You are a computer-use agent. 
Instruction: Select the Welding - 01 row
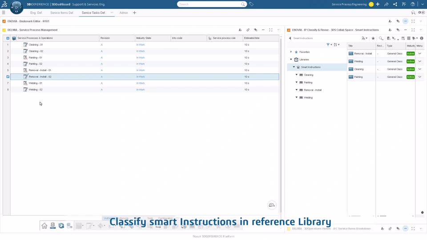[145, 83]
